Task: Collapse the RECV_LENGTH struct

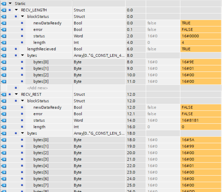Action: pyautogui.click(x=16, y=10)
